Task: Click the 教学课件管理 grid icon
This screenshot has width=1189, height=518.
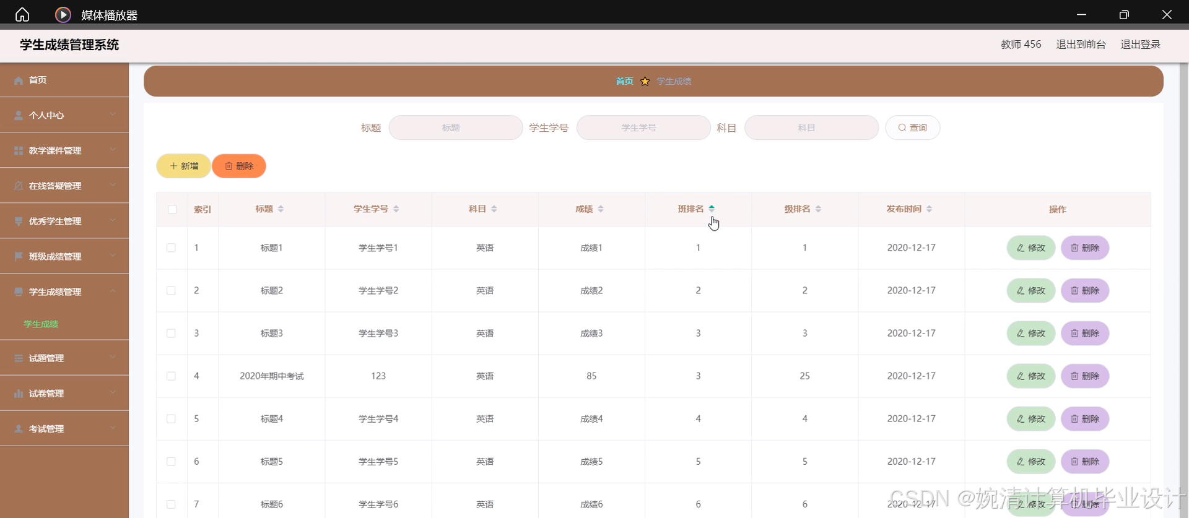Action: click(x=19, y=151)
